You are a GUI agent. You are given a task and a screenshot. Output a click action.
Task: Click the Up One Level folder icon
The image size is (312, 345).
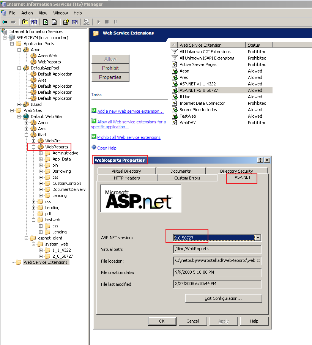(x=25, y=22)
